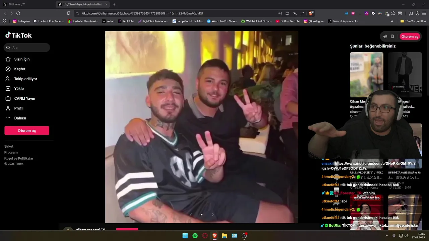Click the TikTok logo
This screenshot has height=241, width=429.
coord(18,35)
